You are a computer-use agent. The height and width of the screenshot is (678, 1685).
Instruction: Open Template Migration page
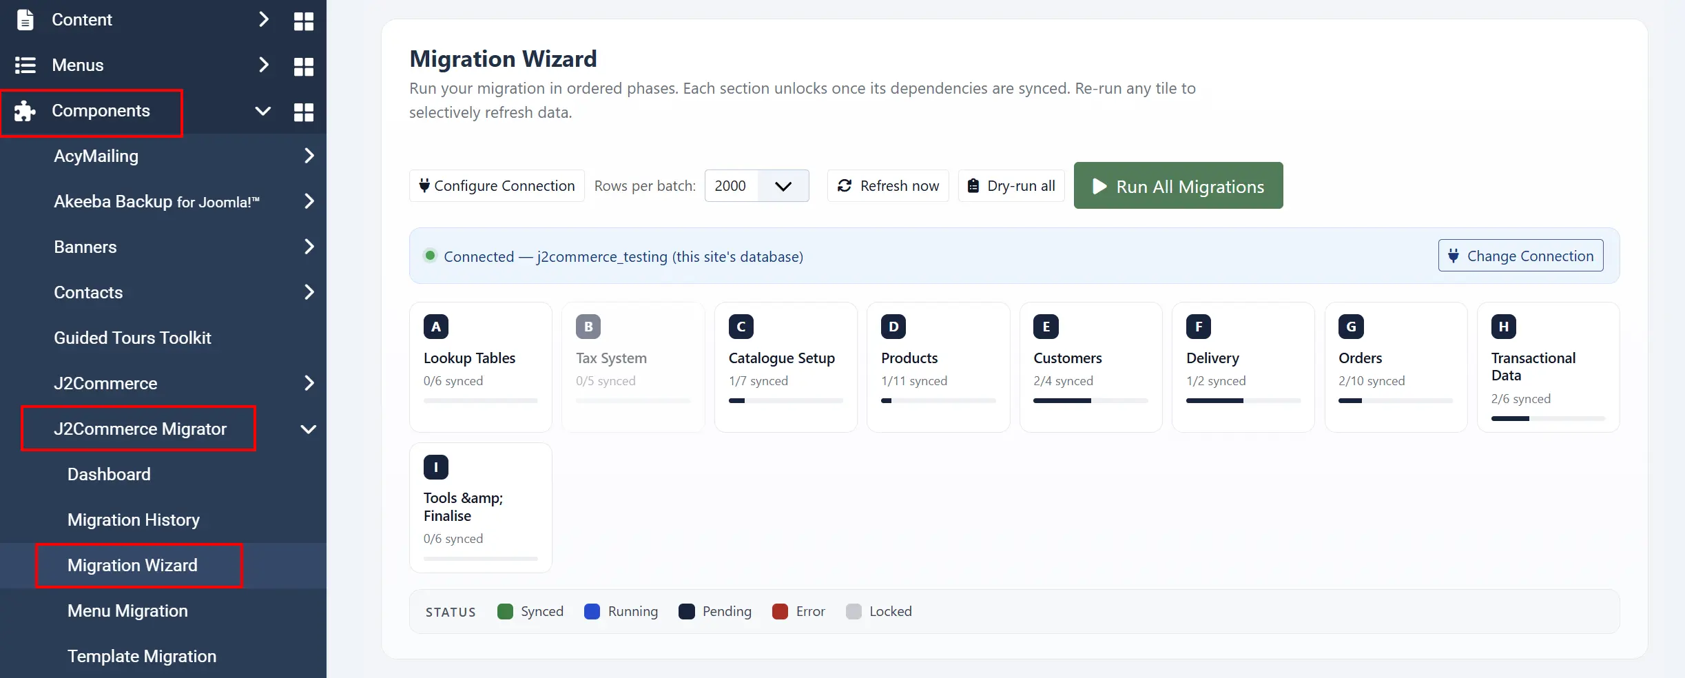(x=142, y=656)
